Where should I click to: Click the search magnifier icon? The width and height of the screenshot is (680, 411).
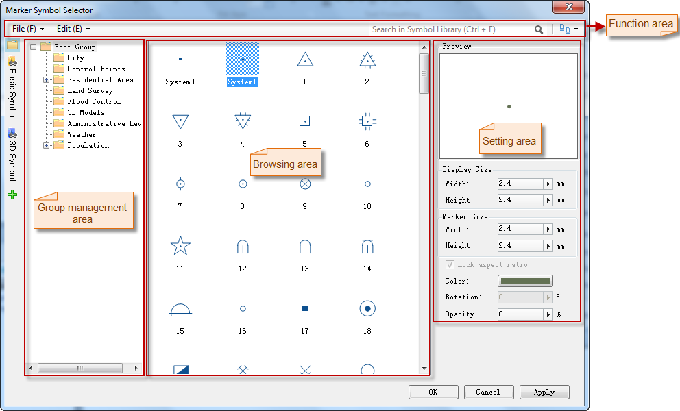tap(539, 29)
